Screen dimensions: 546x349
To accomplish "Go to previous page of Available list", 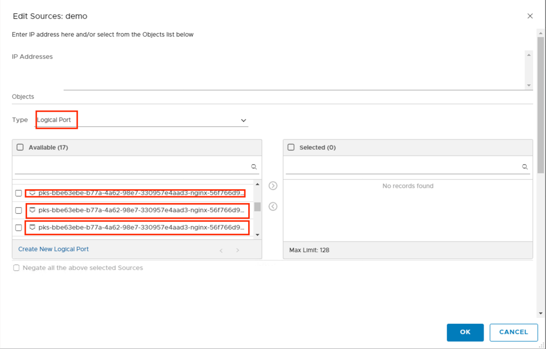I will point(221,250).
